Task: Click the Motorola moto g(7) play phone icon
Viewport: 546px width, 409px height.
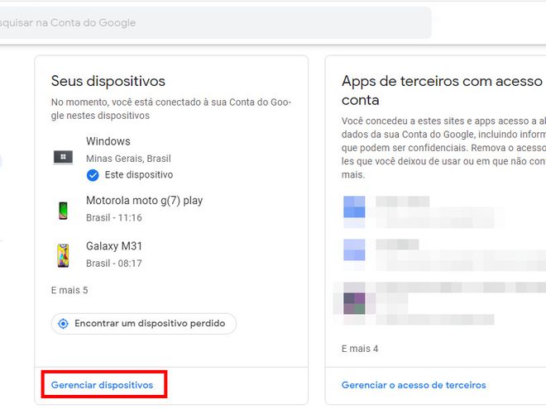Action: pyautogui.click(x=63, y=211)
